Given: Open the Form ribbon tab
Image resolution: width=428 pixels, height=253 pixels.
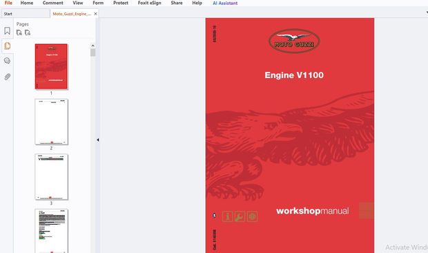Looking at the screenshot, I should (98, 3).
